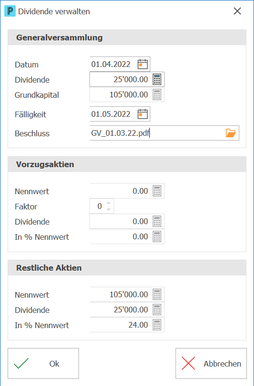This screenshot has width=254, height=386.
Task: Click the Restliche Aktien section header
Action: [x=127, y=268]
